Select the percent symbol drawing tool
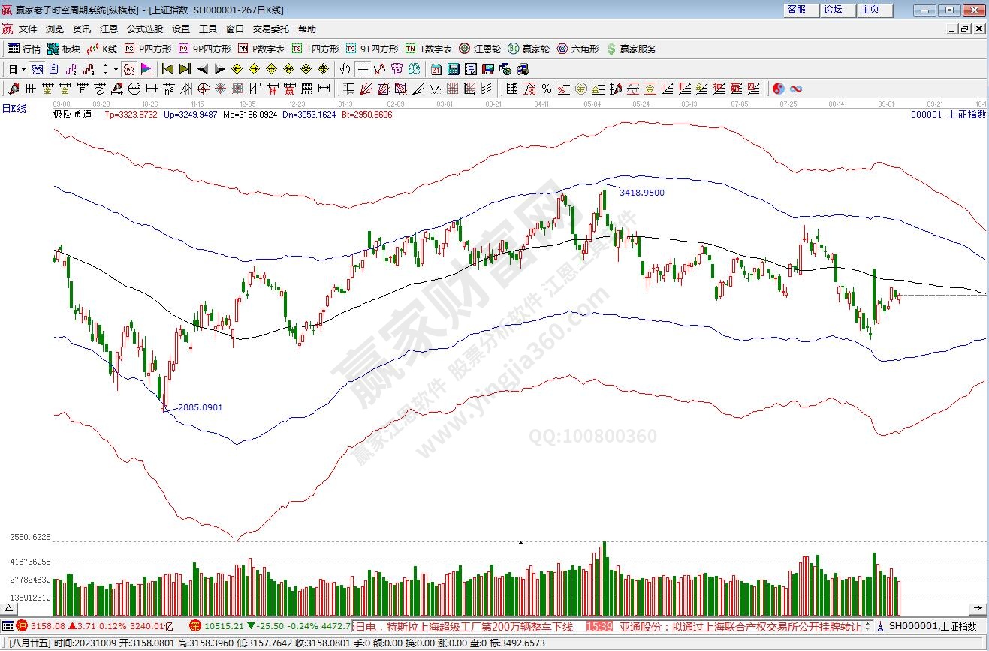Screen dimensions: 989x651 pyautogui.click(x=547, y=88)
